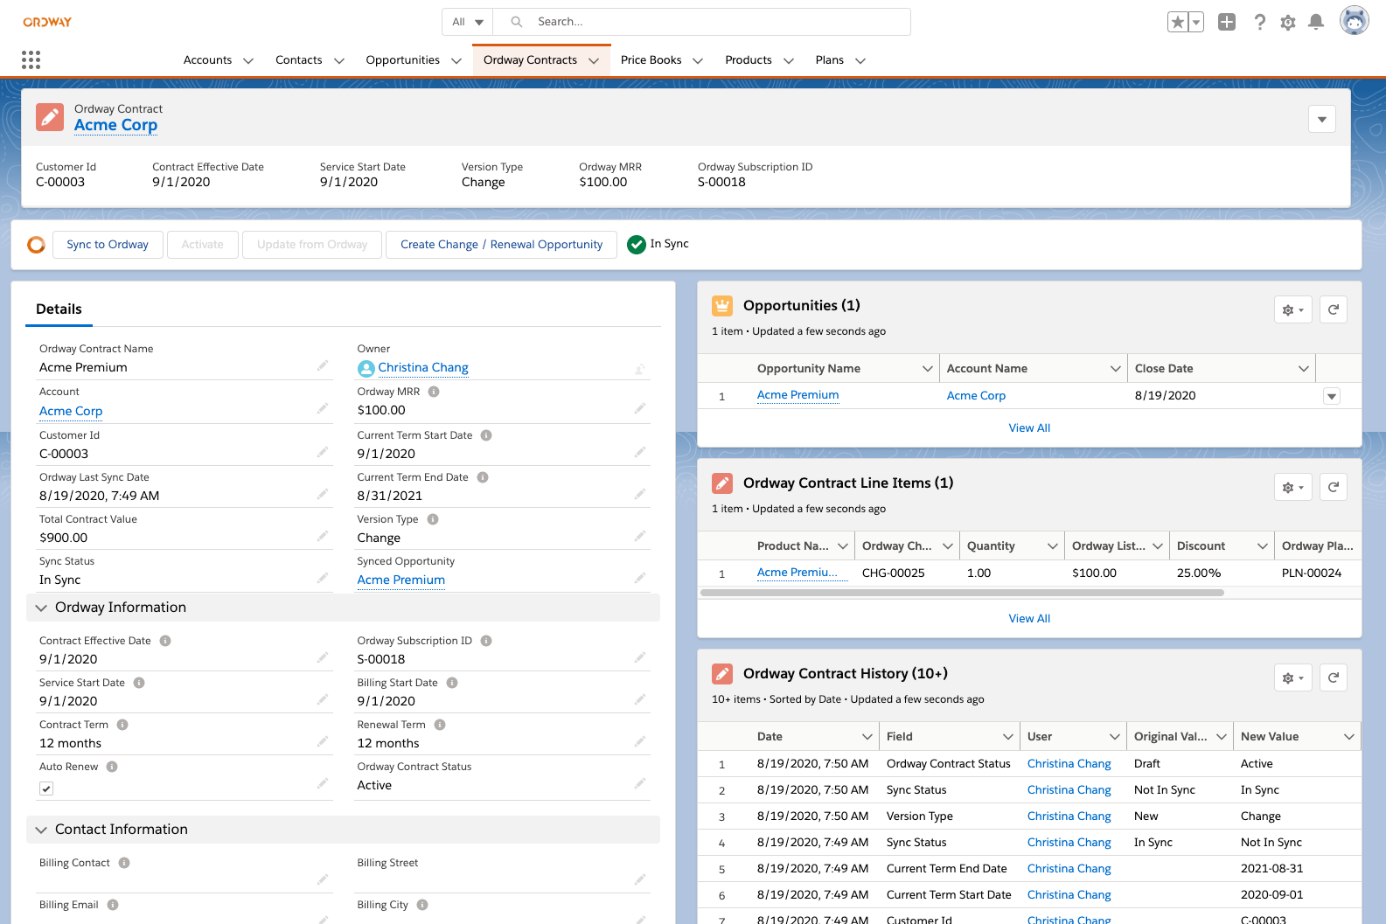This screenshot has height=924, width=1386.
Task: Click the global Add plus icon
Action: click(1227, 22)
